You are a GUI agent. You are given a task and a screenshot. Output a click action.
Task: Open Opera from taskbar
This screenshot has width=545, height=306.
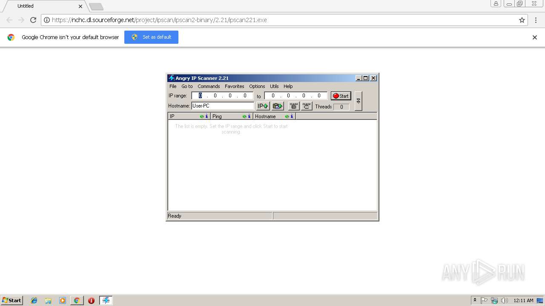[x=91, y=300]
